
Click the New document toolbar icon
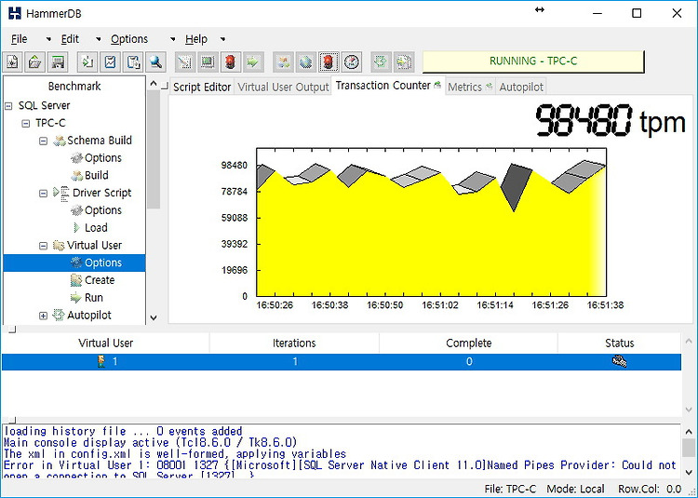[13, 61]
